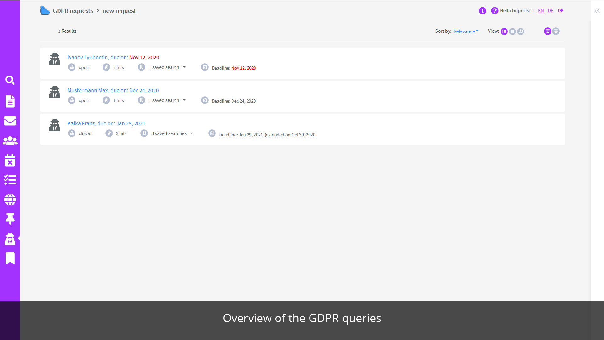This screenshot has width=604, height=340.
Task: Expand Ivanov Lyubomir's 1 saved search dropdown
Action: (x=184, y=67)
